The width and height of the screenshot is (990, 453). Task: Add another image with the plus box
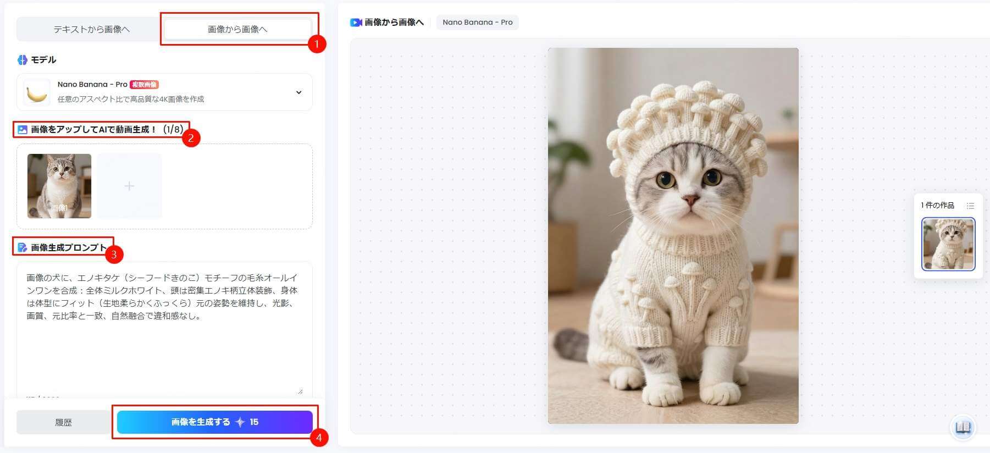[x=129, y=186]
